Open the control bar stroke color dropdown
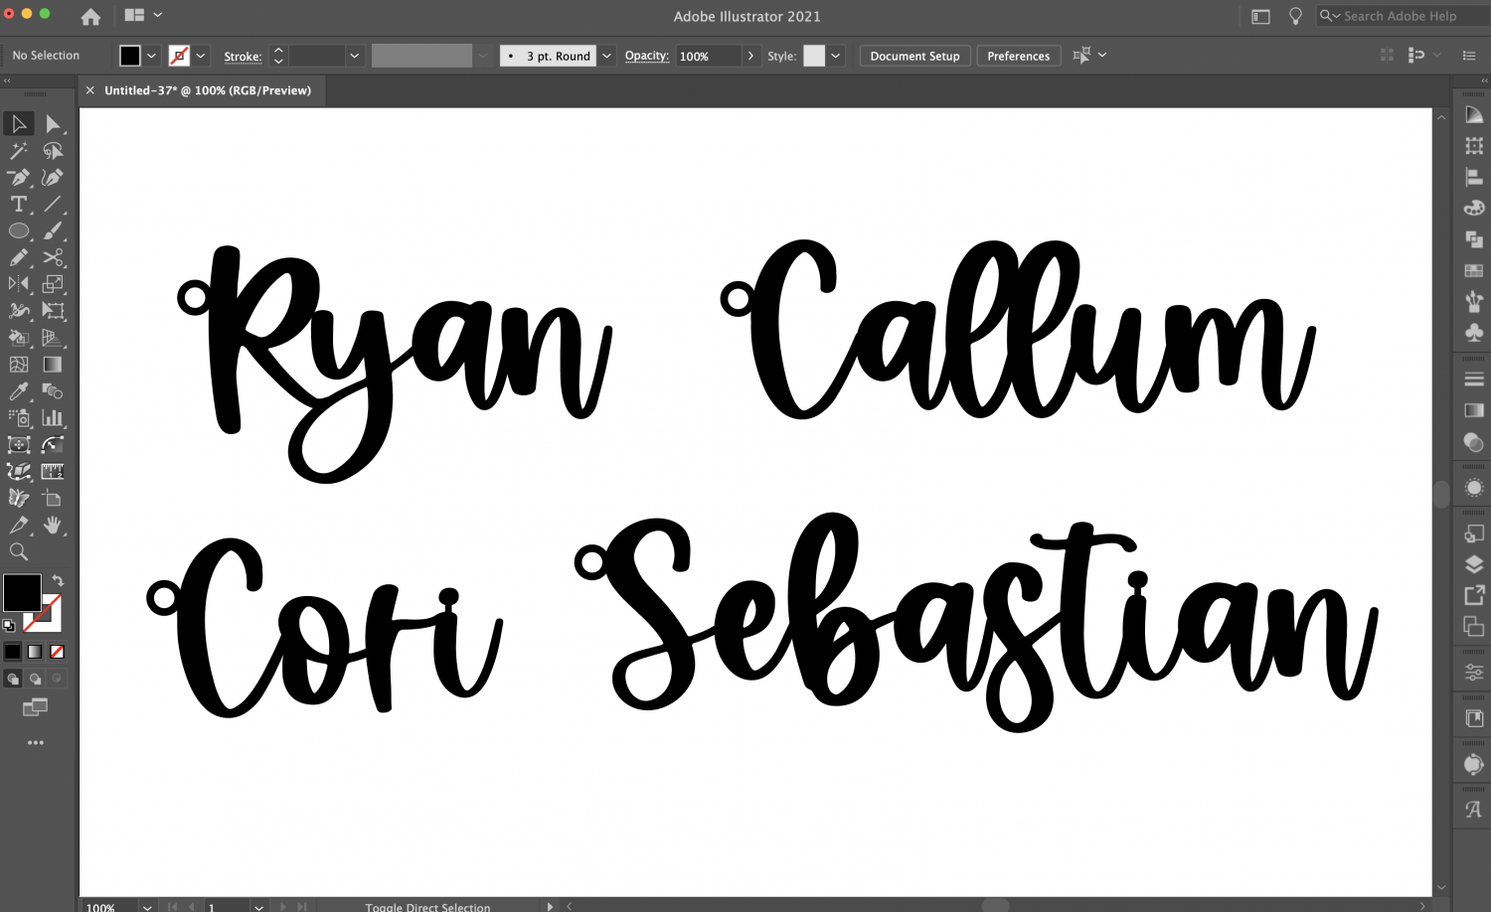This screenshot has height=912, width=1491. point(201,56)
